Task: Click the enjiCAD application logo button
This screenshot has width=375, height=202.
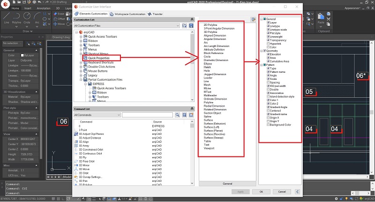Action: click(5, 4)
